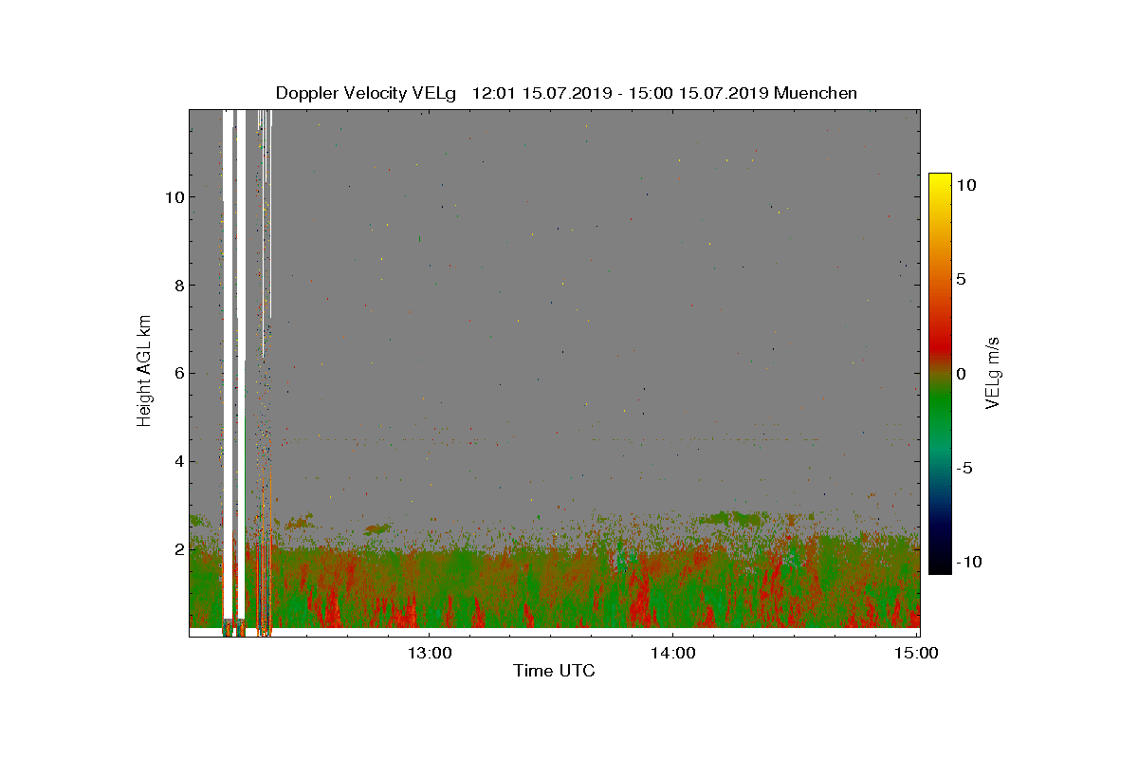Click the 8 km height tick label
This screenshot has width=1138, height=759.
[178, 286]
